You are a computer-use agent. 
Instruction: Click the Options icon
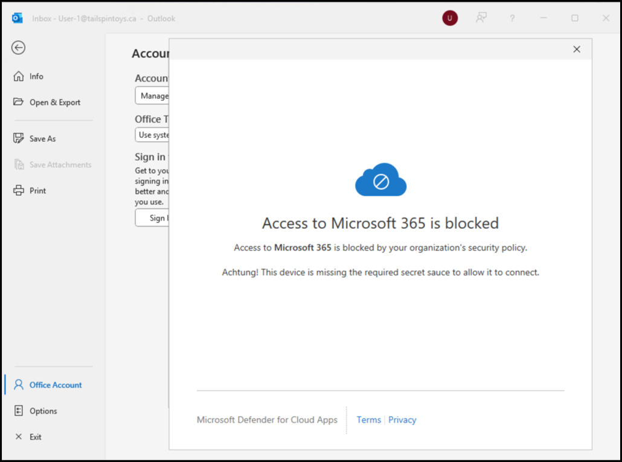pyautogui.click(x=19, y=411)
